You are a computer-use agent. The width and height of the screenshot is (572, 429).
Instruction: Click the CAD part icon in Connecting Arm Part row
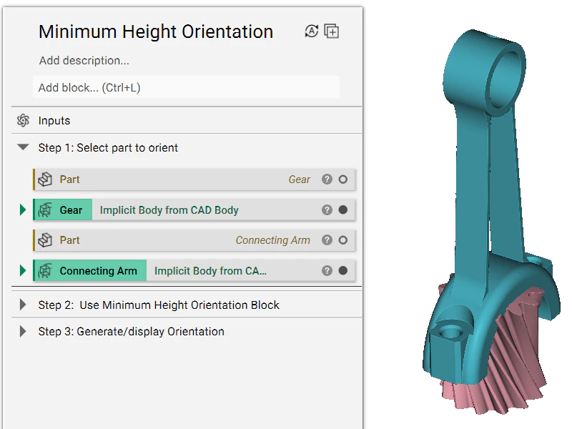(x=45, y=240)
